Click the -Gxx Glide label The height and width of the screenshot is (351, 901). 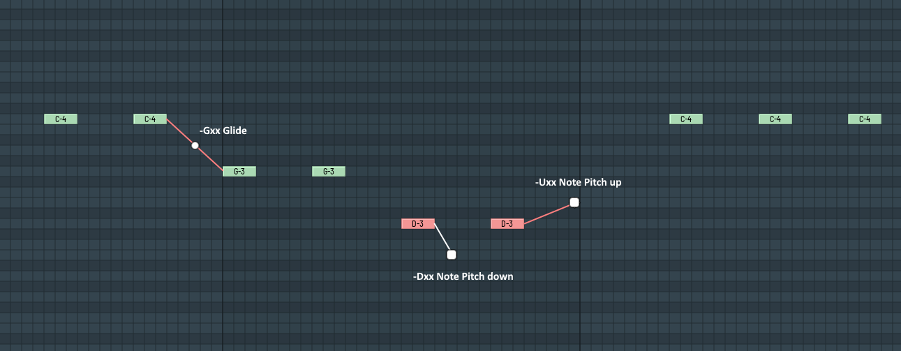pos(223,130)
